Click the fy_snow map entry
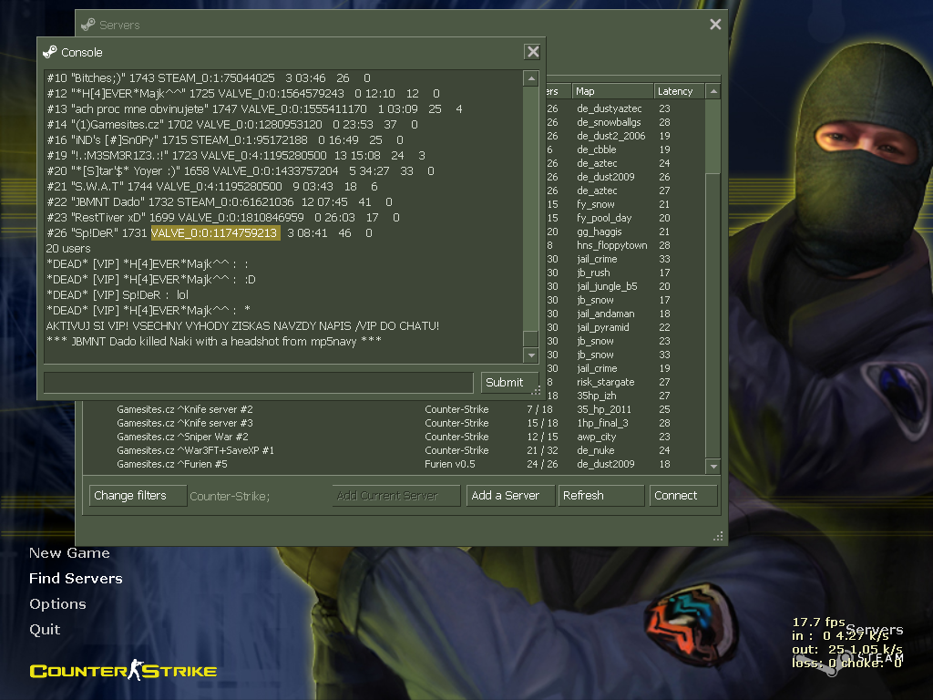 (596, 205)
